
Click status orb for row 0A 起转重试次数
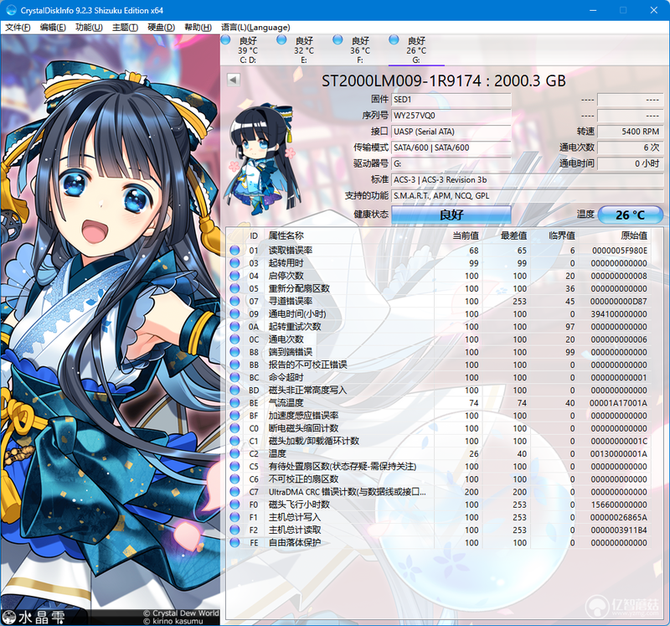click(x=234, y=327)
